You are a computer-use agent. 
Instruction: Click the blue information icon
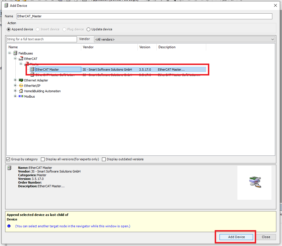9,226
